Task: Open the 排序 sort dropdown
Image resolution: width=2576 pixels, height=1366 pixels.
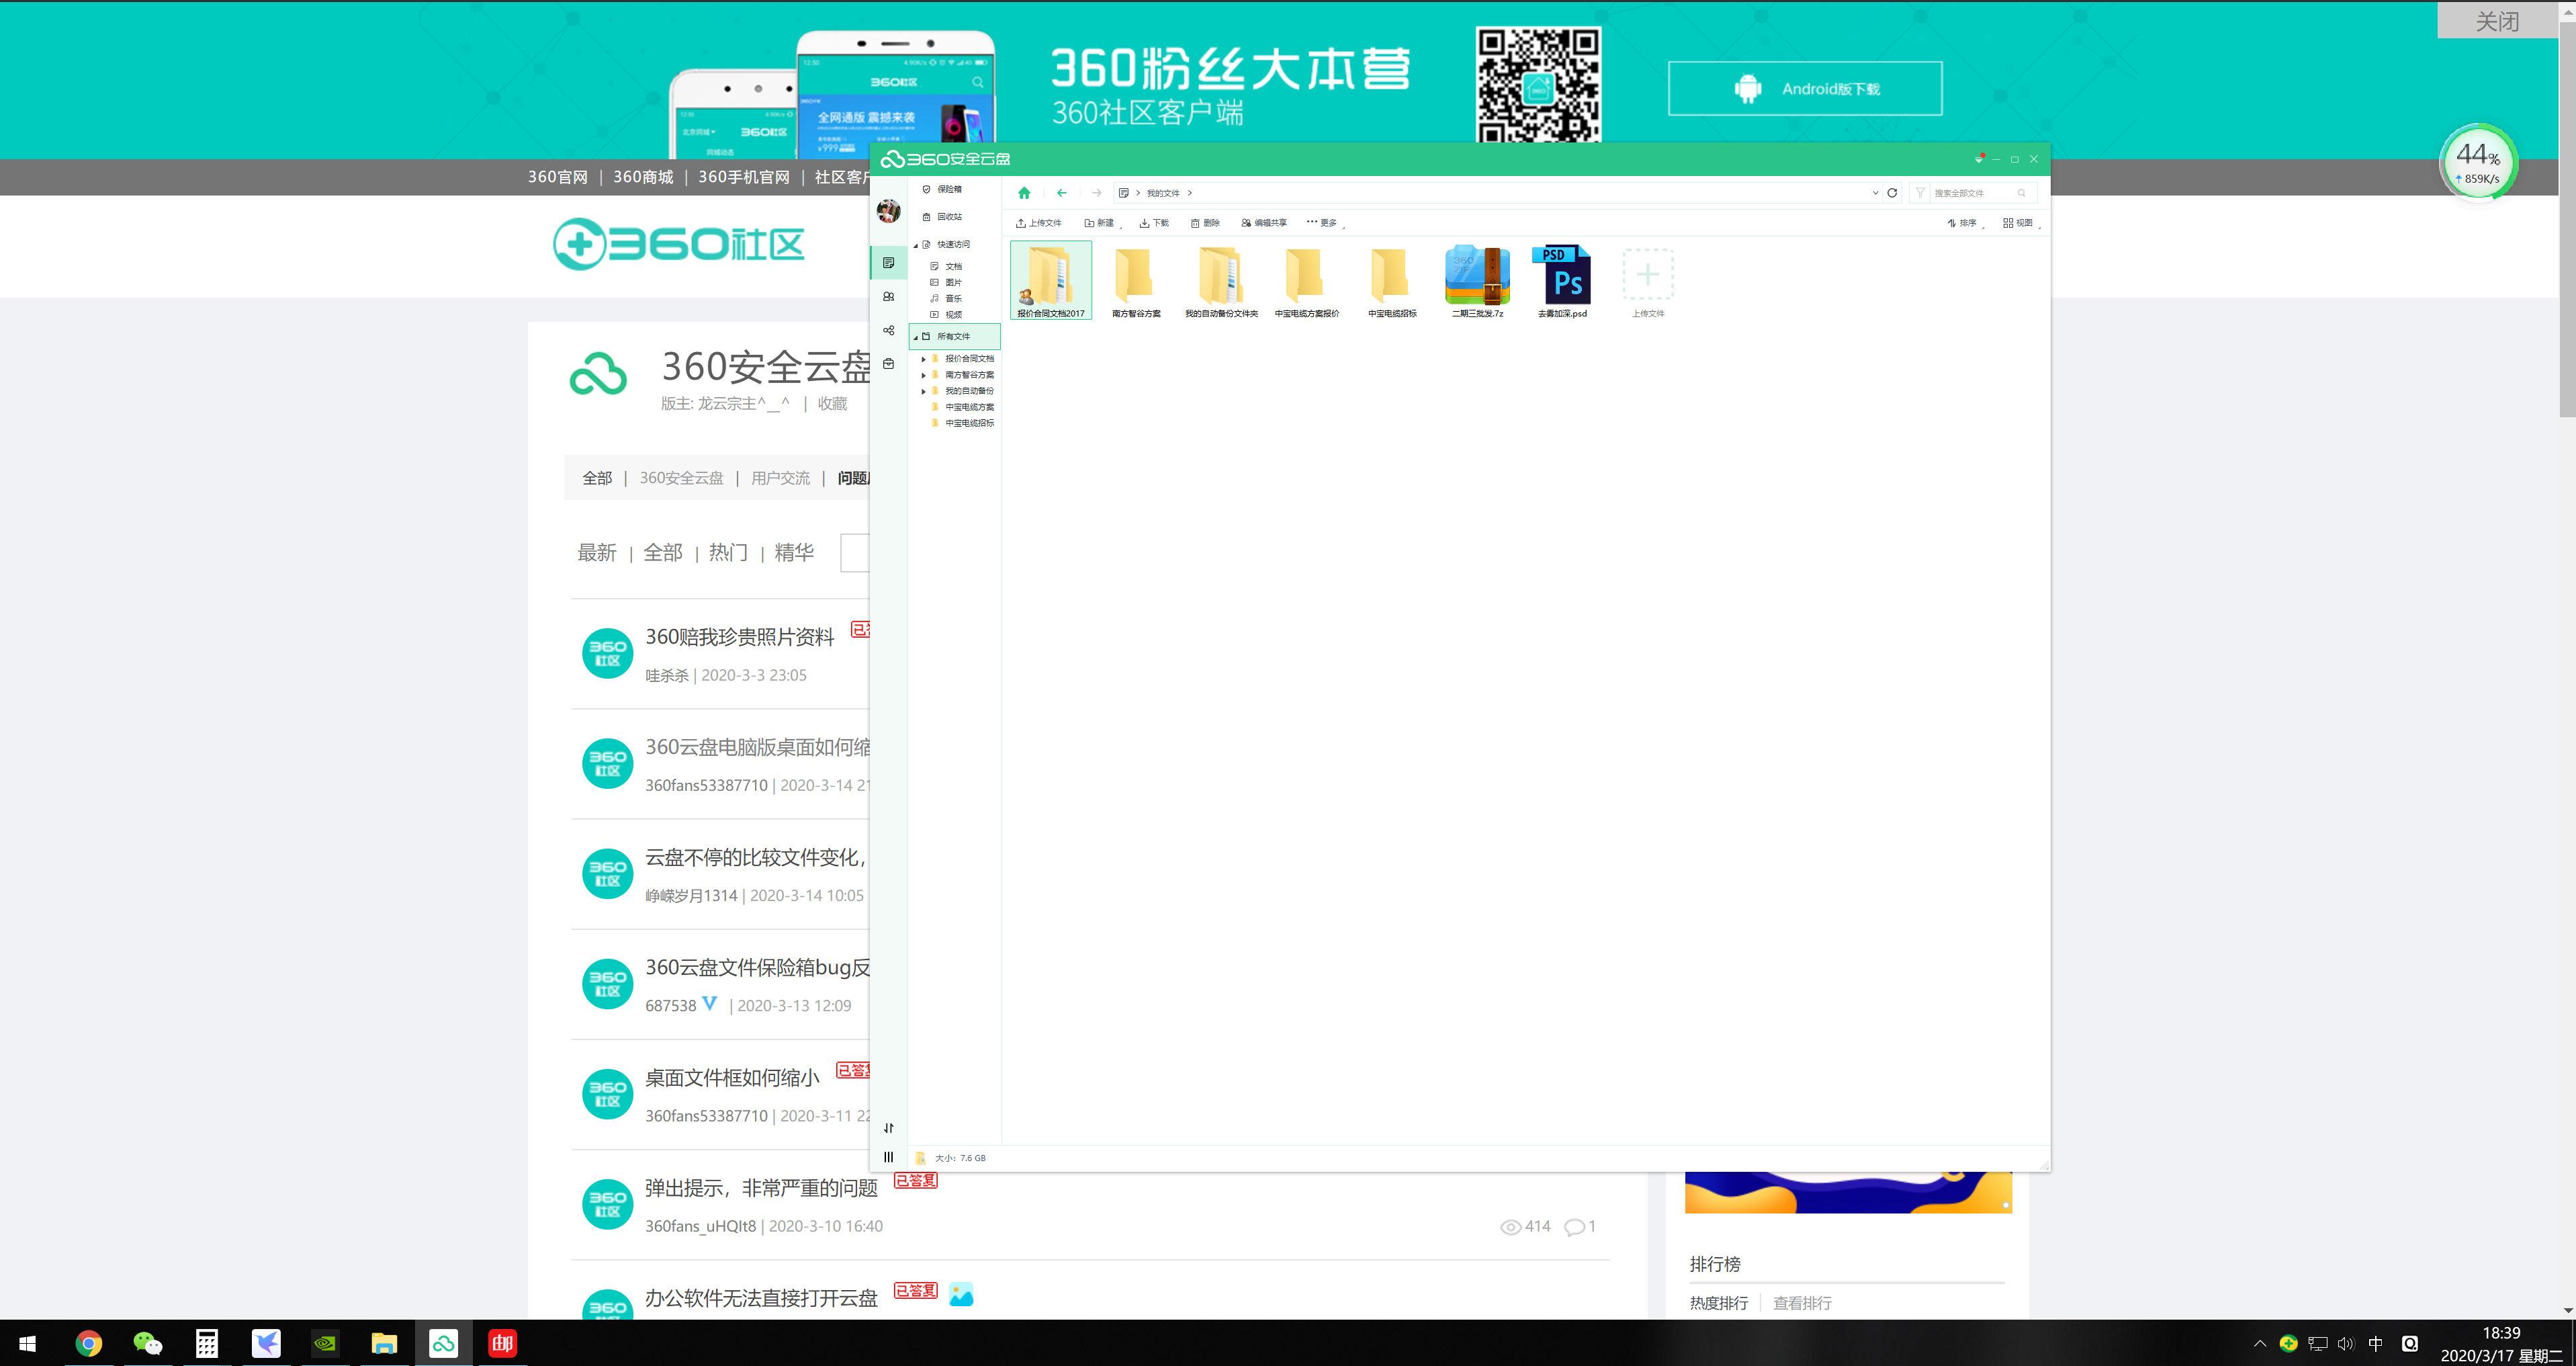Action: point(1965,223)
